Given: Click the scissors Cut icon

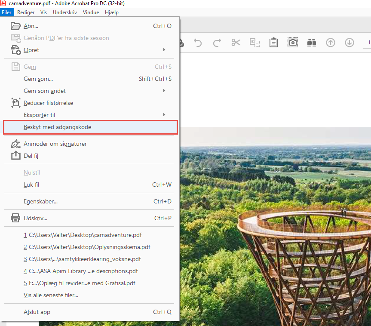Looking at the screenshot, I should (236, 43).
